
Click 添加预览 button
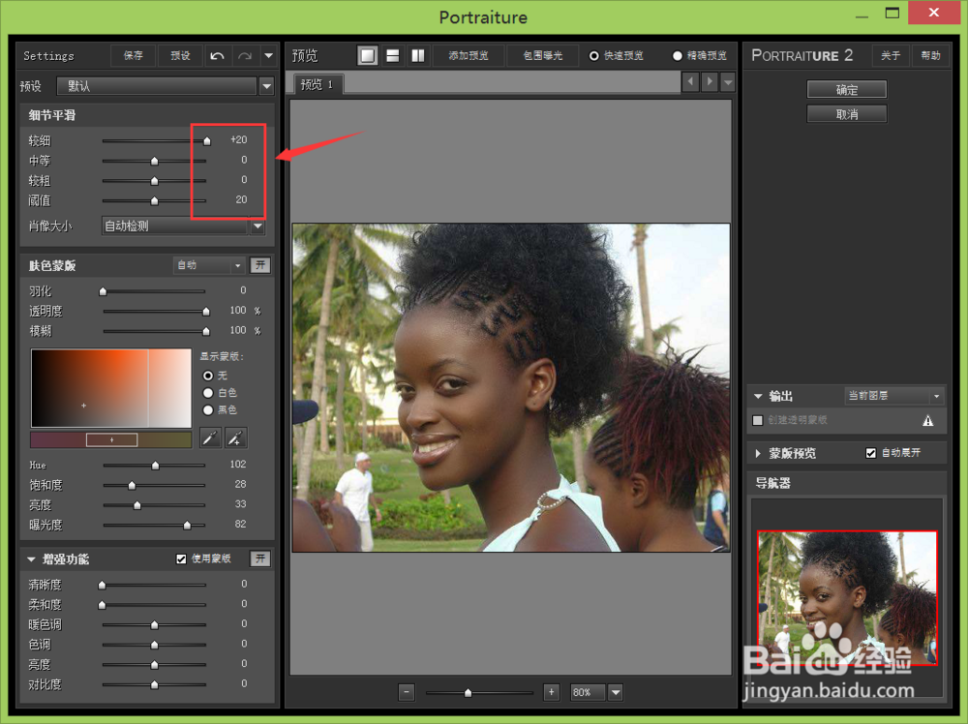point(469,55)
